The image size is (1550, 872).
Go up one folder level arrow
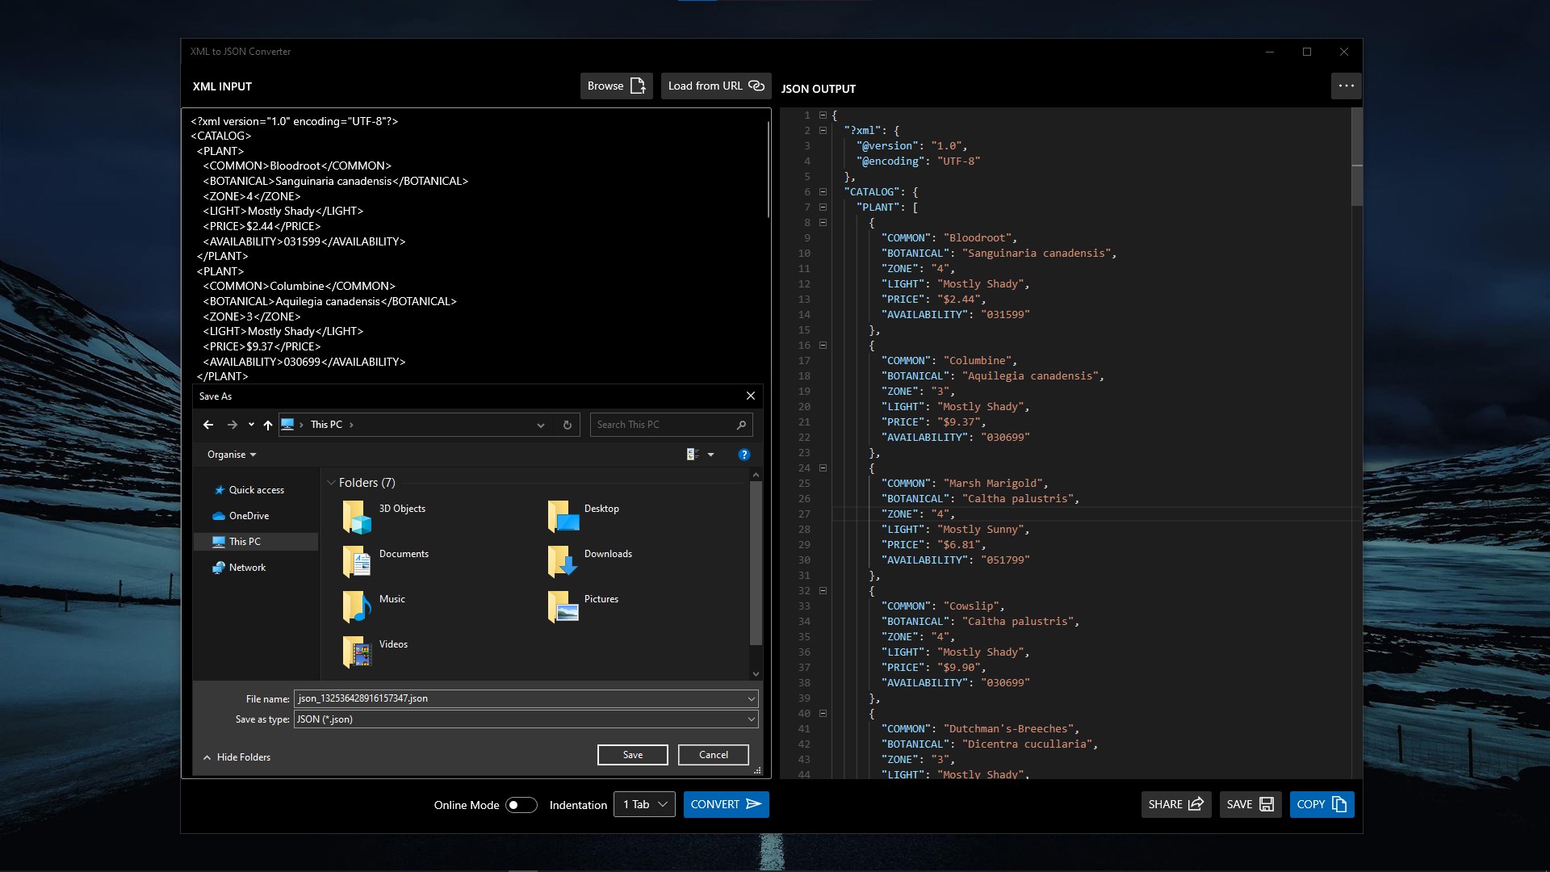(267, 425)
